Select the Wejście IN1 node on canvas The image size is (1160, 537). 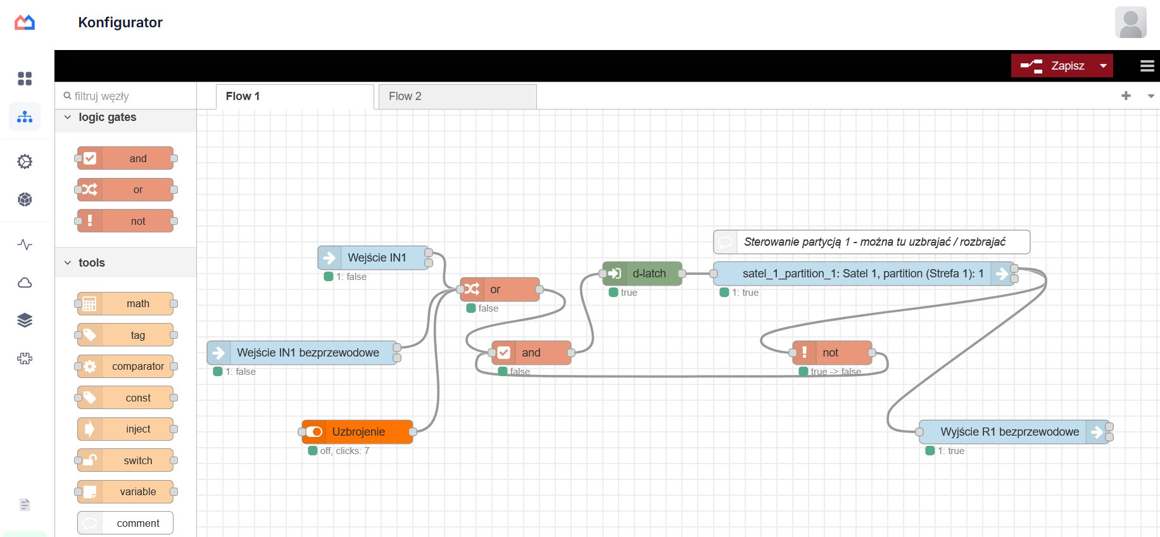[x=374, y=258]
